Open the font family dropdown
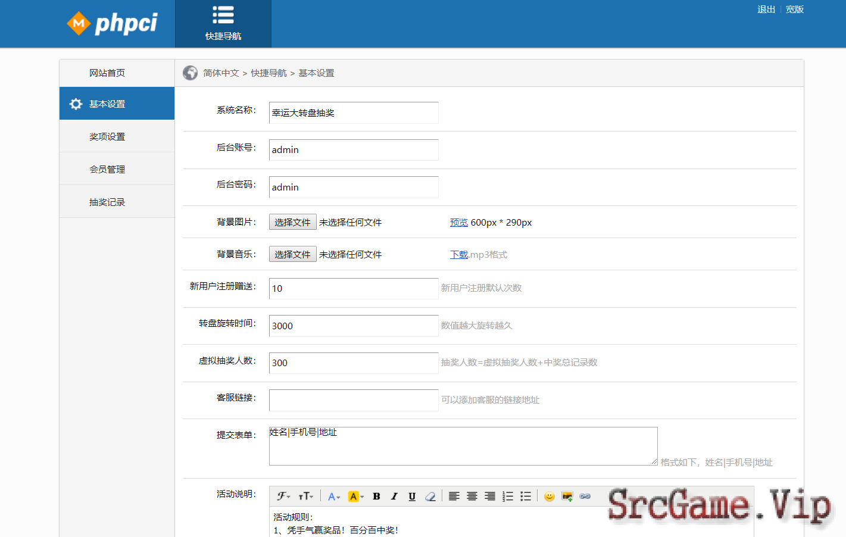This screenshot has height=537, width=846. click(283, 497)
